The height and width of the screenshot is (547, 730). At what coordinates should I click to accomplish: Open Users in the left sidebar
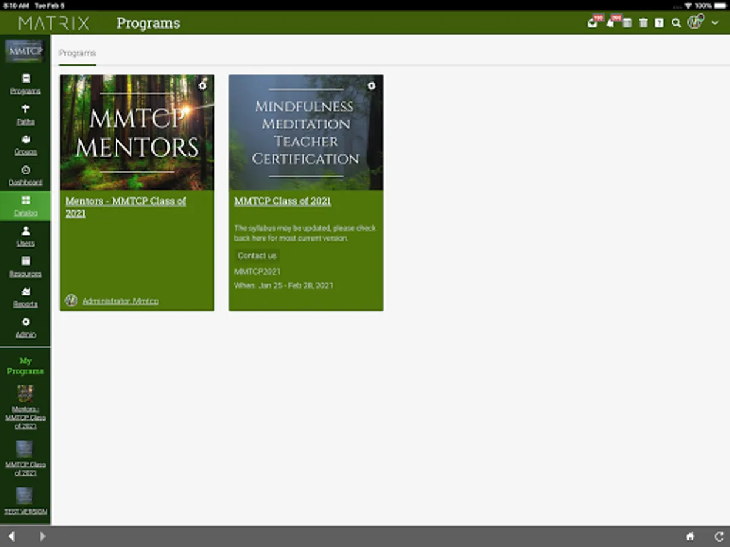click(x=26, y=236)
